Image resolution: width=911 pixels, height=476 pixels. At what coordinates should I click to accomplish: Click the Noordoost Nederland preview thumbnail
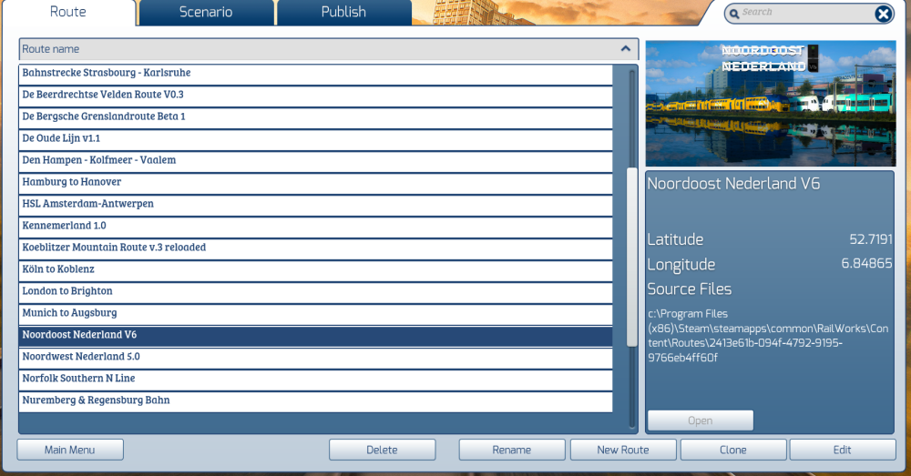tap(770, 103)
